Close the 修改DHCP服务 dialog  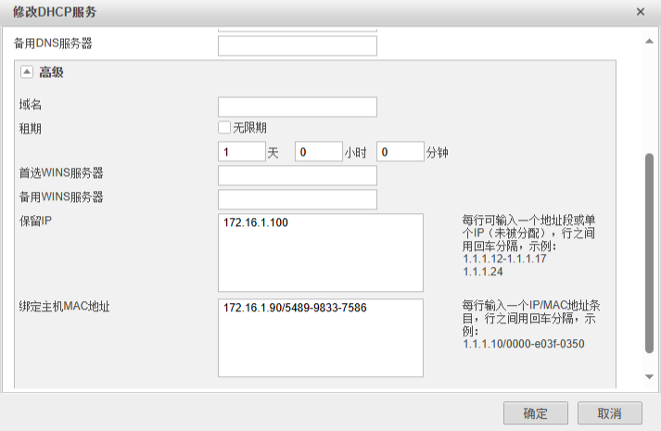[640, 12]
